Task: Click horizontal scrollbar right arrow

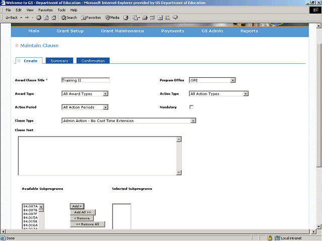Action: click(313, 231)
